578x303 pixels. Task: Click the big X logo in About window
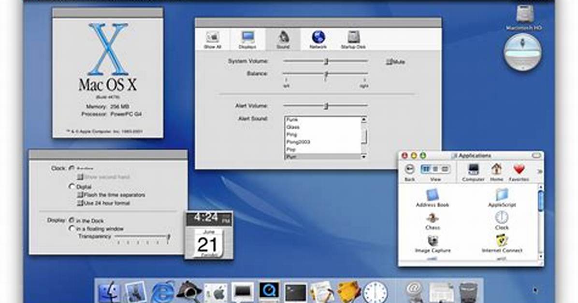pos(108,49)
